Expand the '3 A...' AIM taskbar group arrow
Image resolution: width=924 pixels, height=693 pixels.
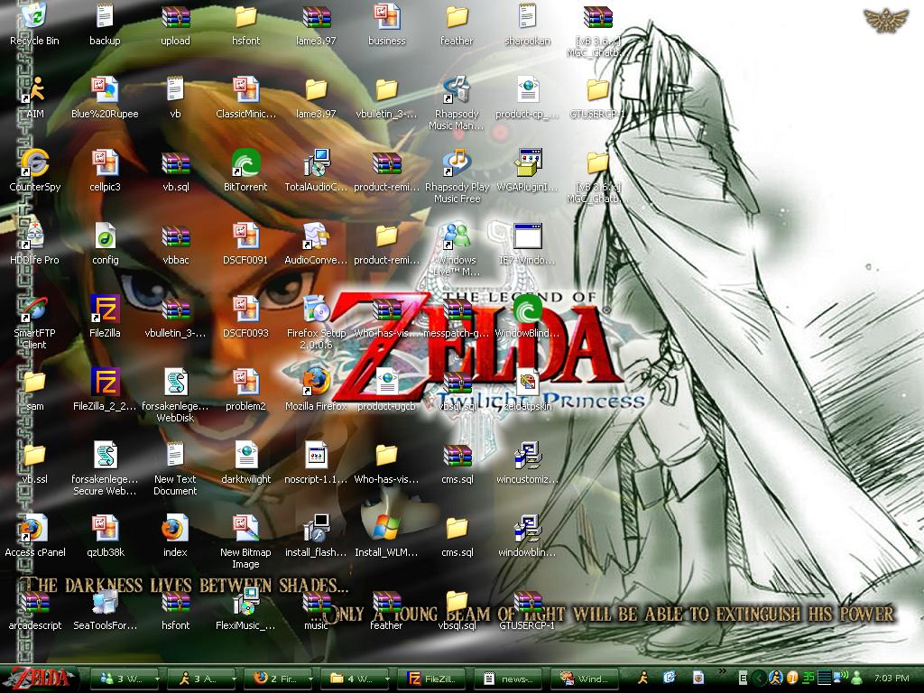tap(234, 679)
